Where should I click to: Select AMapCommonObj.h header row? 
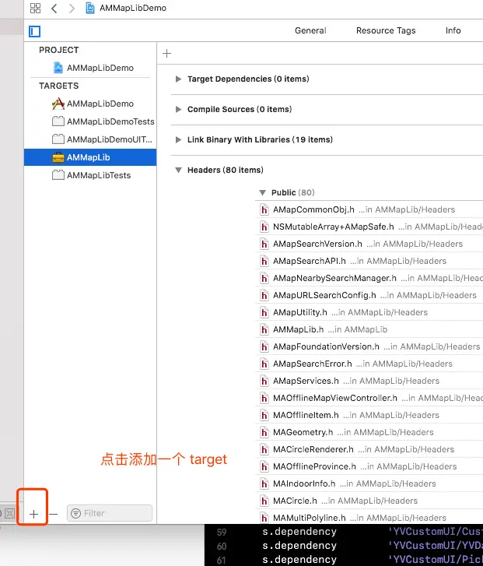point(369,209)
